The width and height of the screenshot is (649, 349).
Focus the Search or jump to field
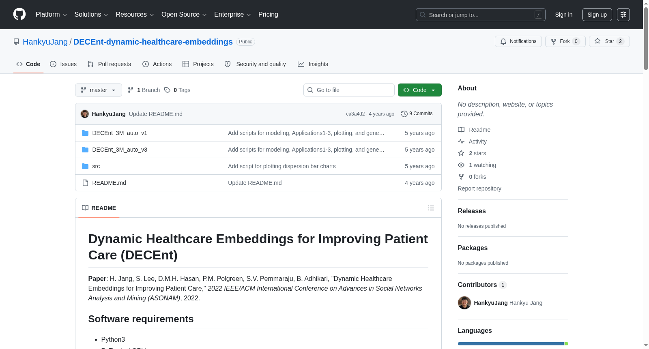coord(481,15)
